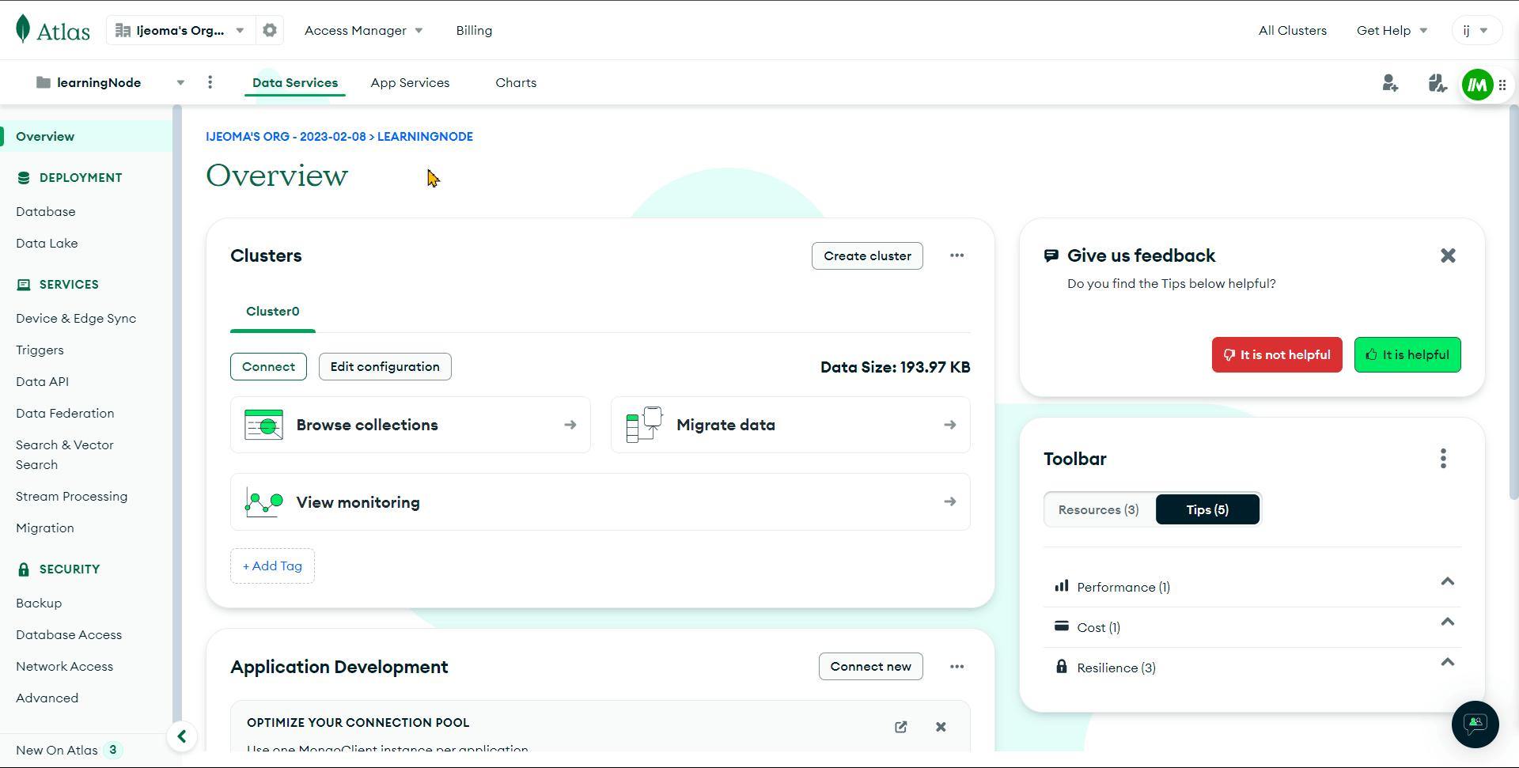Click It is not helpful button
Screen dimensions: 1519x768
[x=1277, y=354]
